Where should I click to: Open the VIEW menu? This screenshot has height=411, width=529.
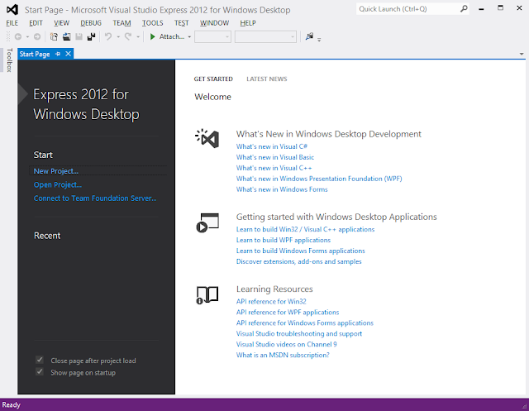point(61,23)
